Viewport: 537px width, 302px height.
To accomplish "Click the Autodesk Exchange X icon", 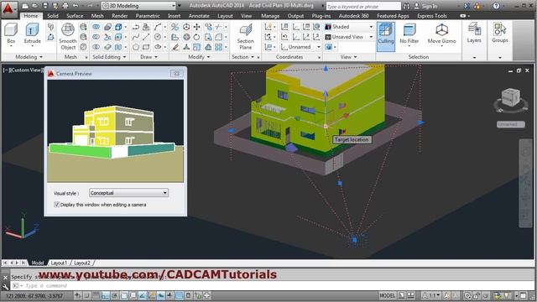I will 467,6.
